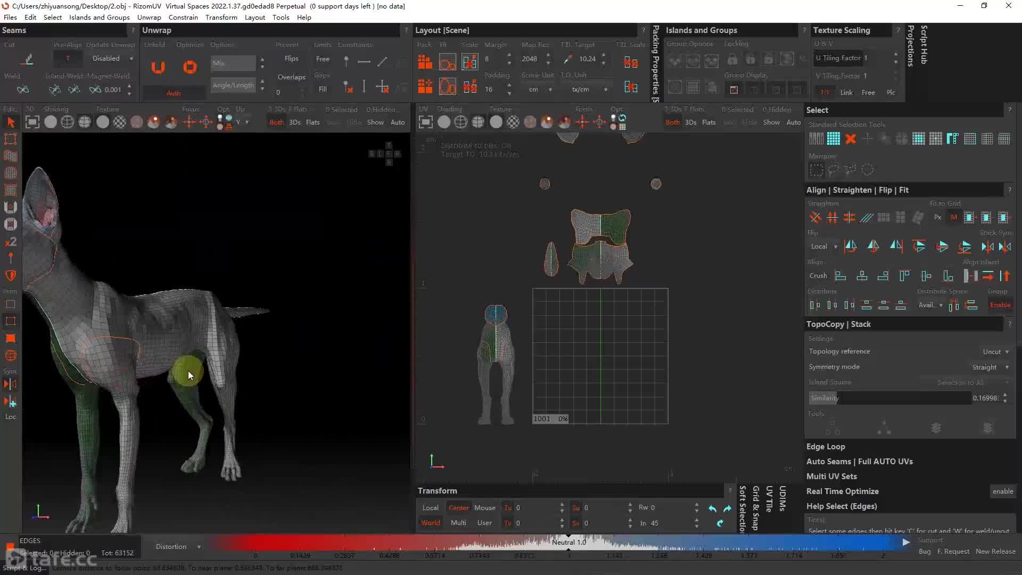
Task: Select the lasso Marquee tool
Action: pyautogui.click(x=833, y=170)
